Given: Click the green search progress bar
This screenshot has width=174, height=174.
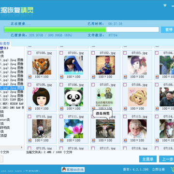Looking at the screenshot, I should (55, 29).
